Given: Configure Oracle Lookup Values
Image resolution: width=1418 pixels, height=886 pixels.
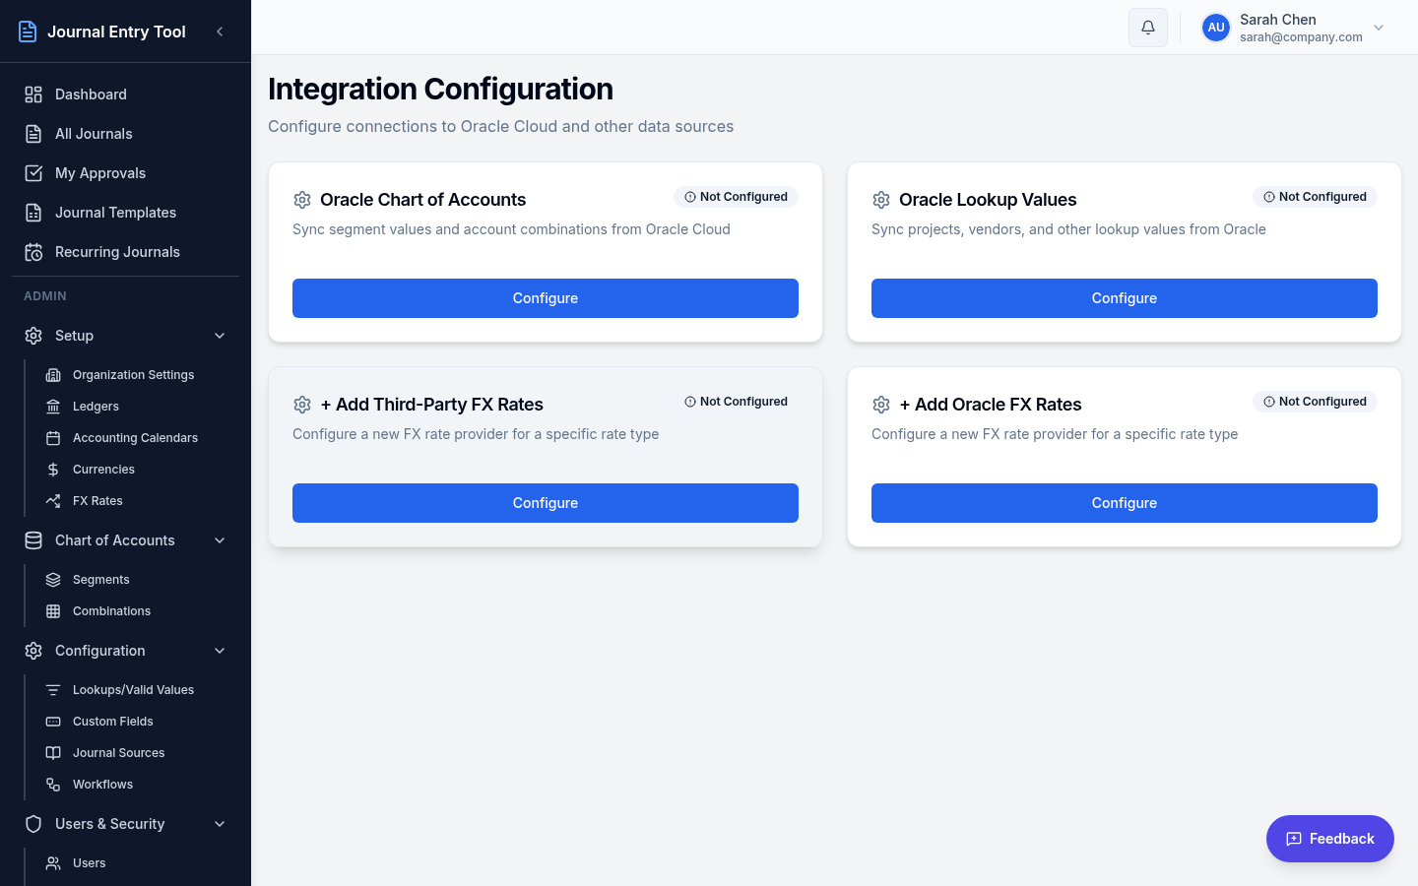Looking at the screenshot, I should [x=1124, y=297].
